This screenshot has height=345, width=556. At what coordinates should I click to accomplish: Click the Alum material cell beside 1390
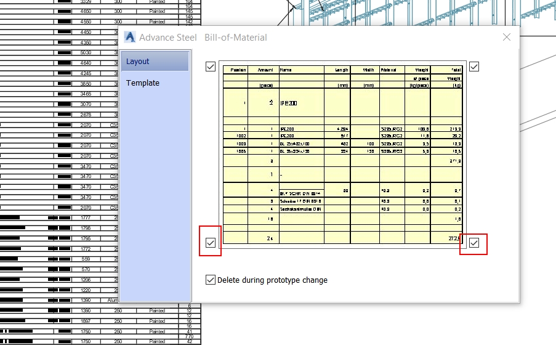(113, 300)
